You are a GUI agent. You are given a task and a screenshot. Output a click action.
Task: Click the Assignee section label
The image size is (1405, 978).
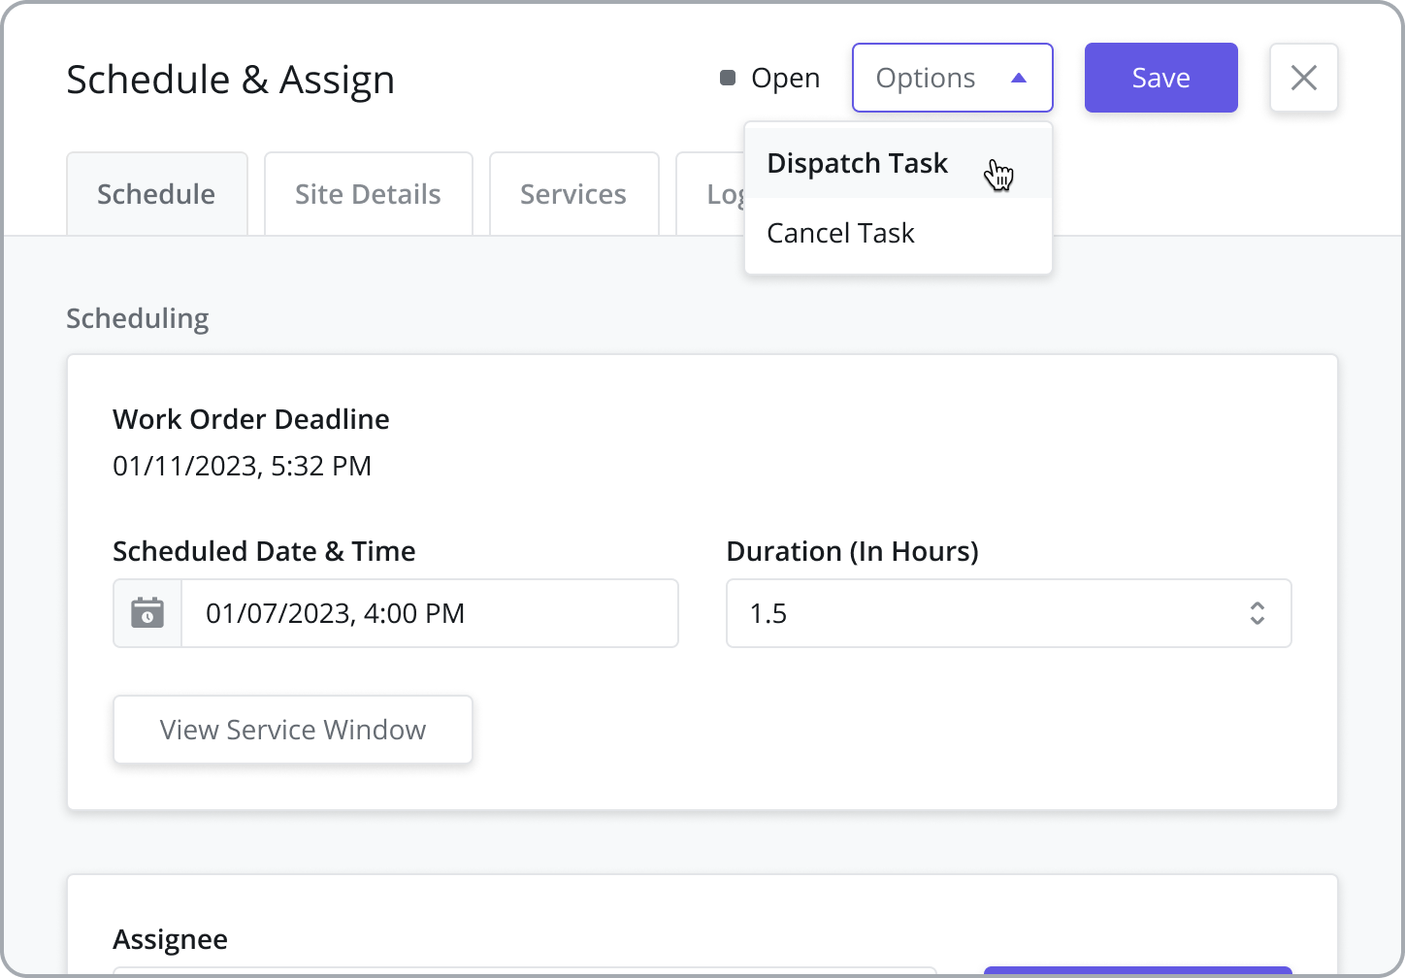tap(170, 939)
